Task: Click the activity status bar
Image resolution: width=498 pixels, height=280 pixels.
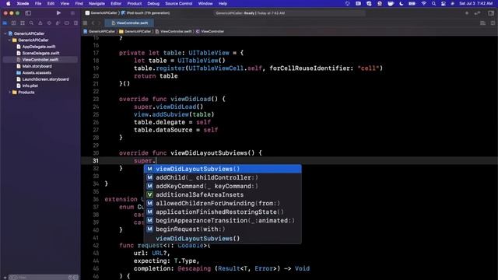Action: point(289,13)
